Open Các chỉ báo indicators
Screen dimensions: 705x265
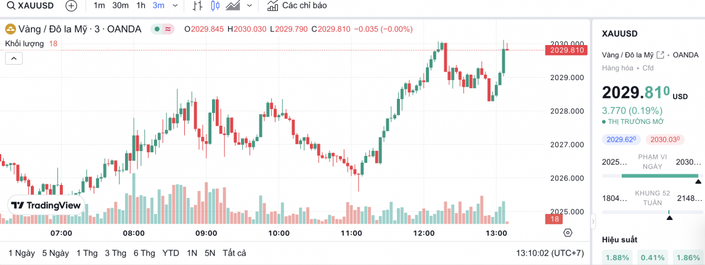pos(297,6)
